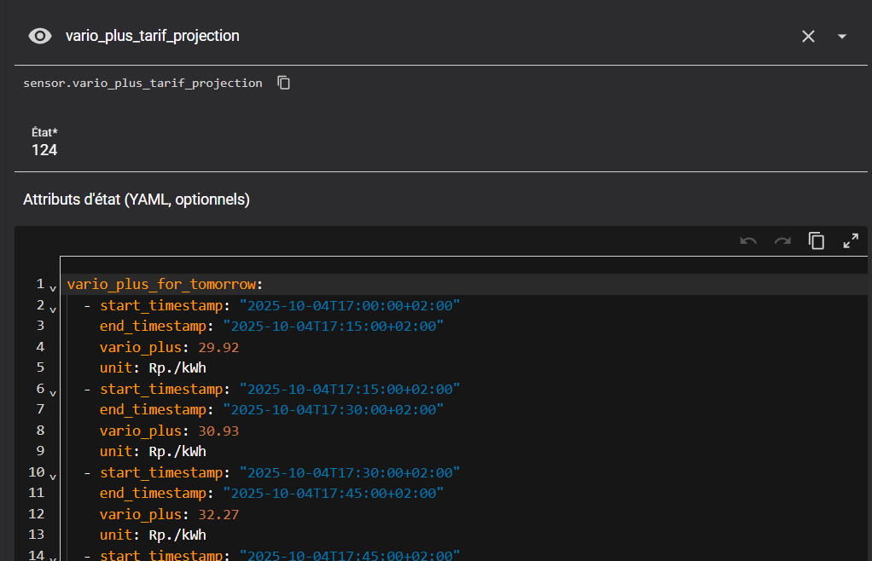Click the sensor.vario_plus_tarif_projection entity ID text
Viewport: 872px width, 561px height.
tap(142, 83)
